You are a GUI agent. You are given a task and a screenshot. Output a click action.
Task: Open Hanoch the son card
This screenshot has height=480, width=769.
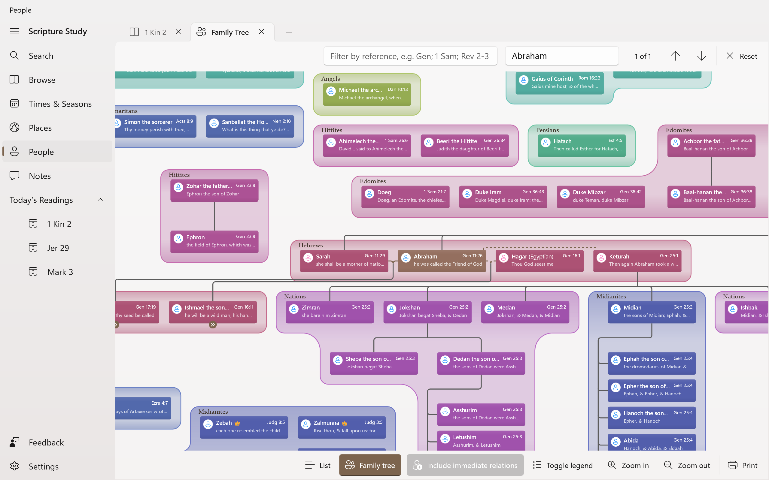[652, 418]
